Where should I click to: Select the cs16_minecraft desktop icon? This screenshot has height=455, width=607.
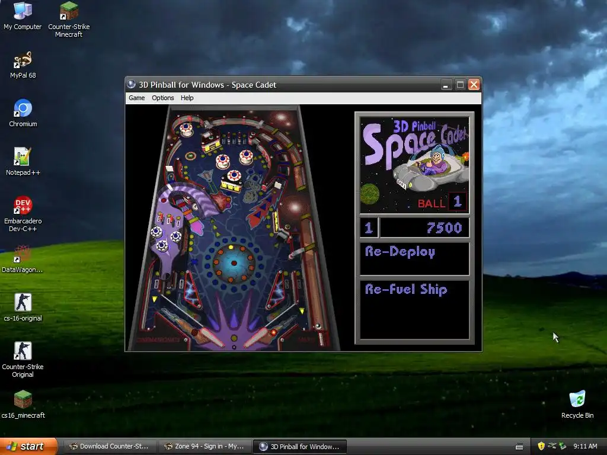[23, 405]
